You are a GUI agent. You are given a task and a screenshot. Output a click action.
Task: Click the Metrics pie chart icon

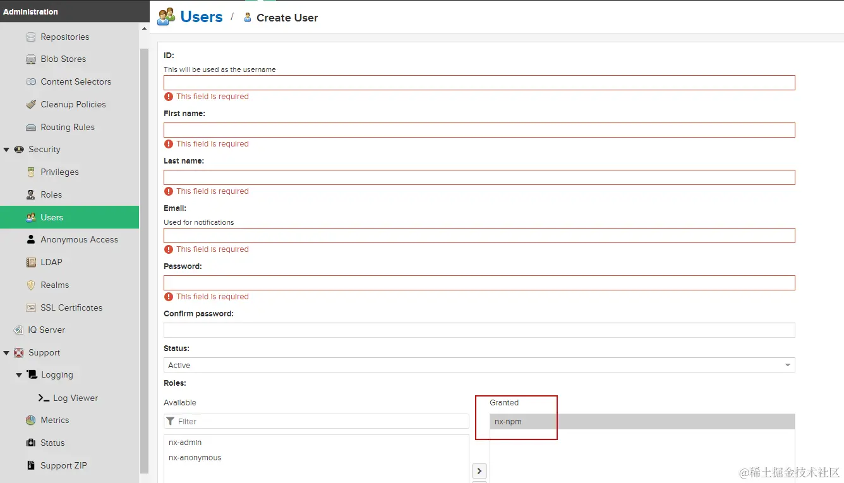pos(30,420)
